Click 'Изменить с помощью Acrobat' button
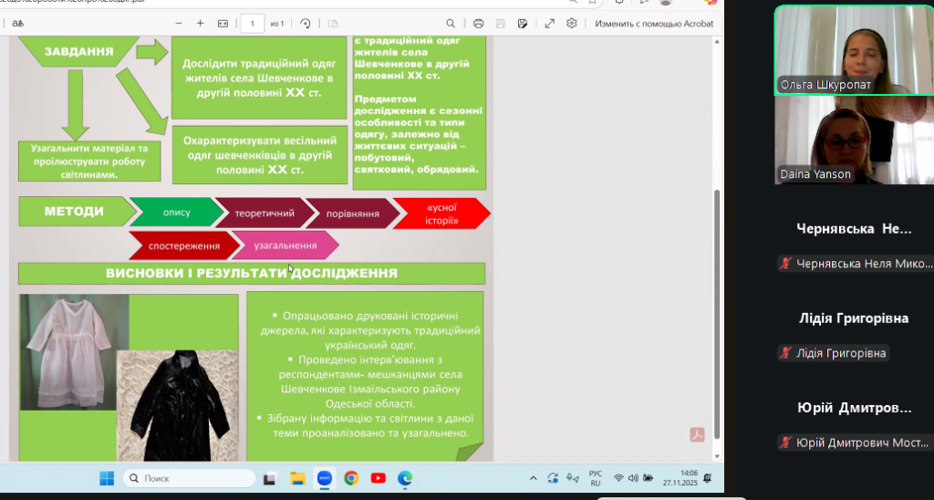 (654, 24)
